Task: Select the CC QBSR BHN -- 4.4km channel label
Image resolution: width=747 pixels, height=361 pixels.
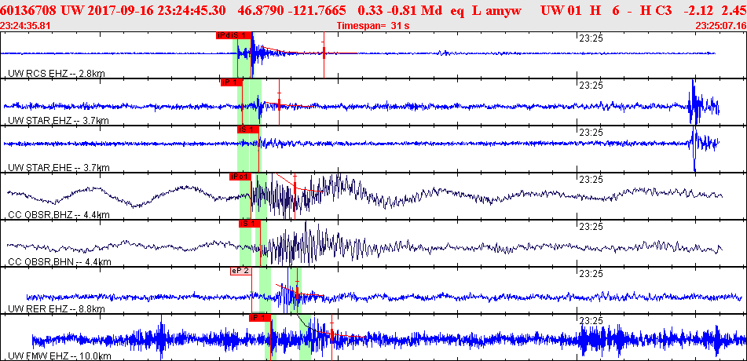Action: pos(60,262)
